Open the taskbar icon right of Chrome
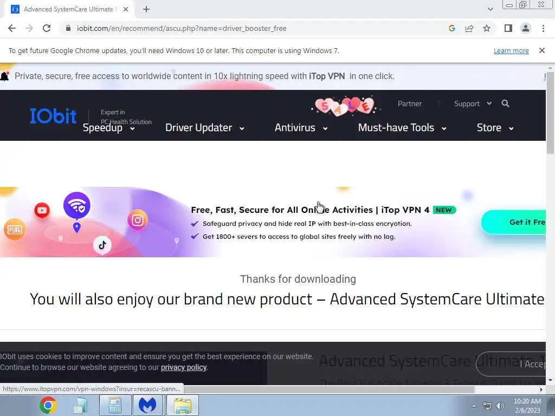Viewport: 555px width, 416px height. [x=80, y=405]
